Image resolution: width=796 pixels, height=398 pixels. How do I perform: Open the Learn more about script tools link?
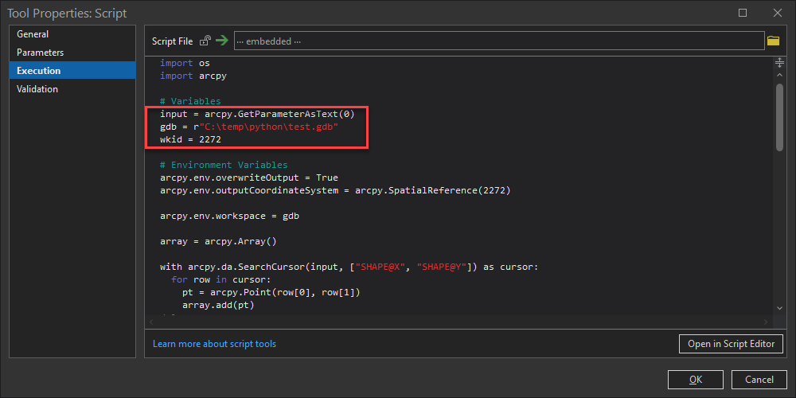click(214, 344)
